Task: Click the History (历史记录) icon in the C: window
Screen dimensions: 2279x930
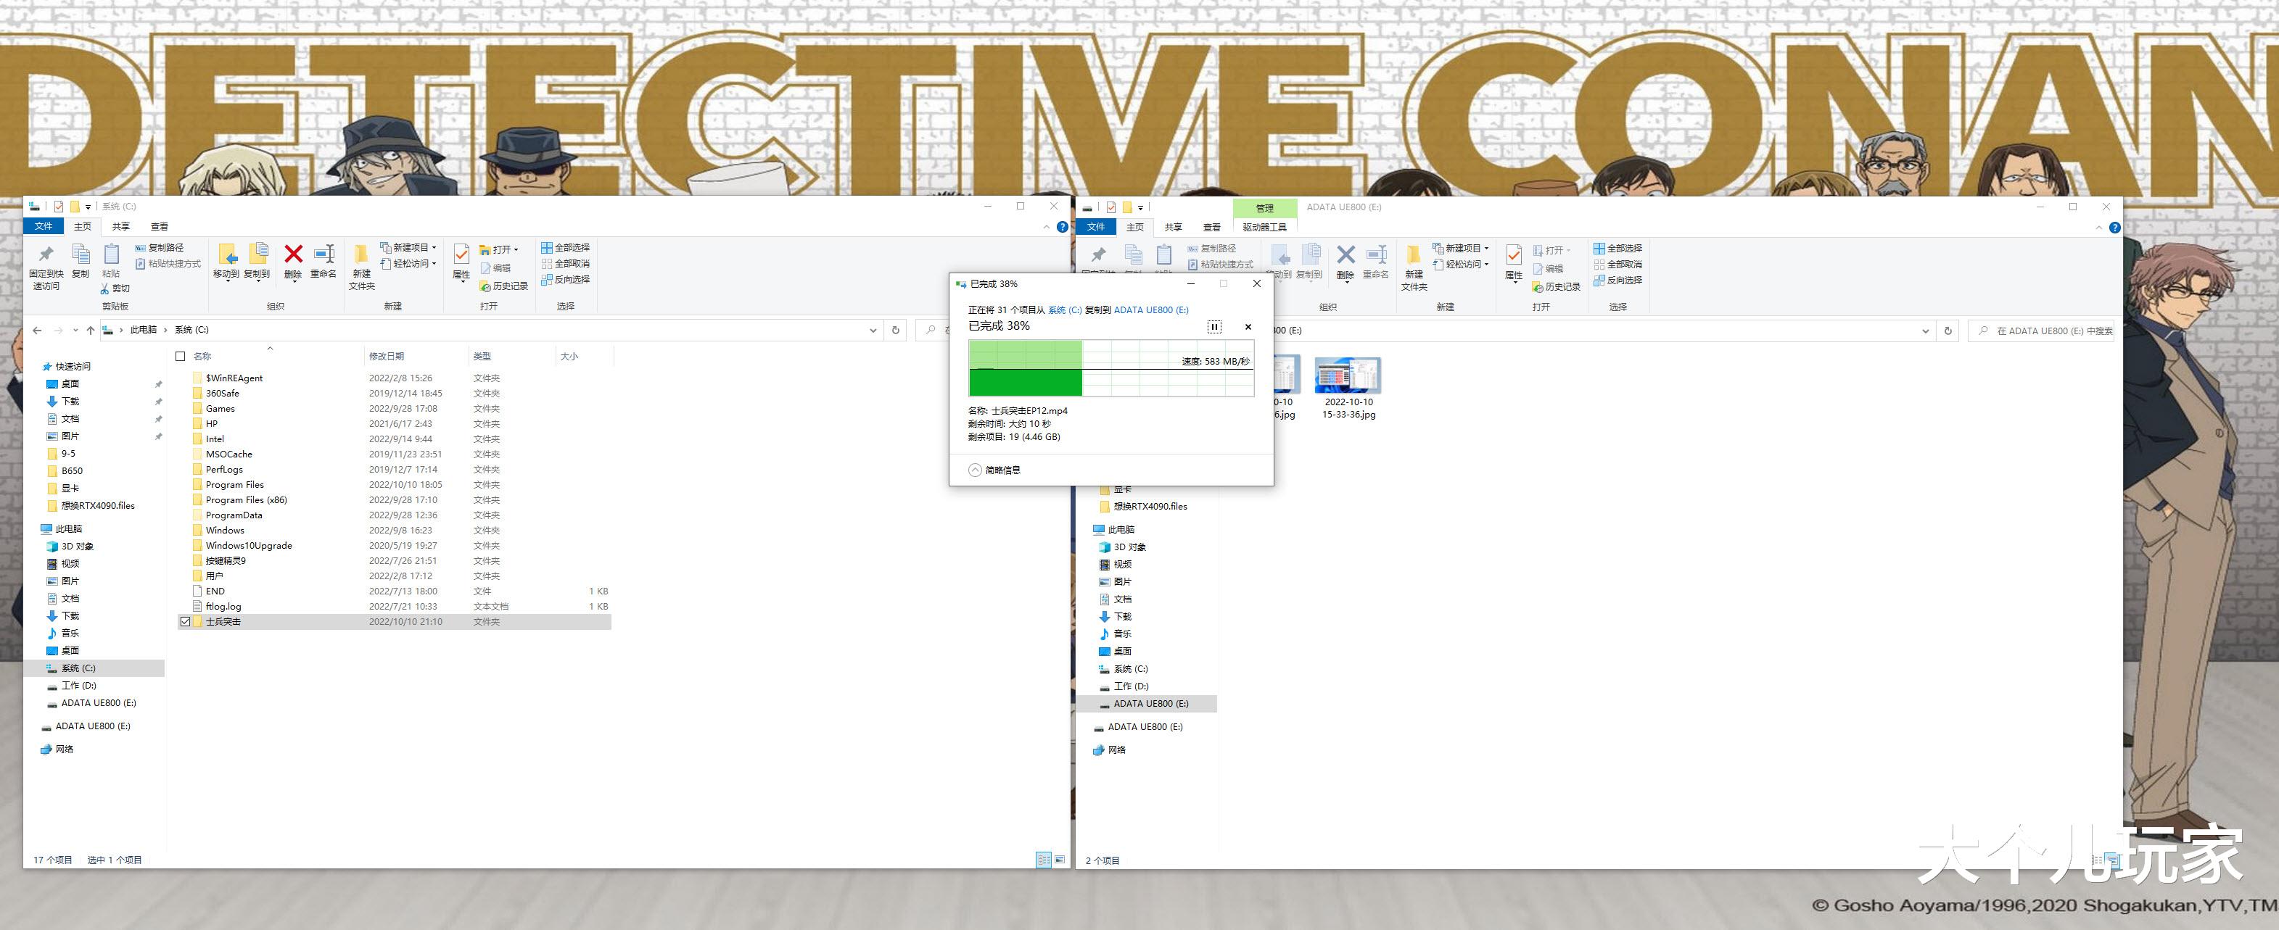Action: 485,286
